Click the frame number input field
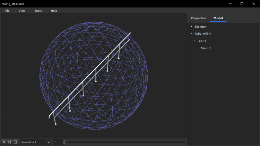The height and width of the screenshot is (146, 260). pyautogui.click(x=58, y=142)
